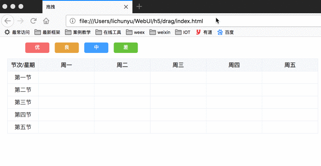This screenshot has width=321, height=166.
Task: Reload the page with refresh icon
Action: point(34,21)
